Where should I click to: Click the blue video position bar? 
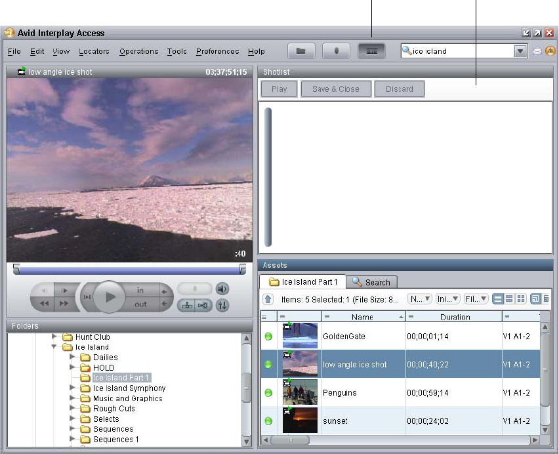pyautogui.click(x=129, y=272)
